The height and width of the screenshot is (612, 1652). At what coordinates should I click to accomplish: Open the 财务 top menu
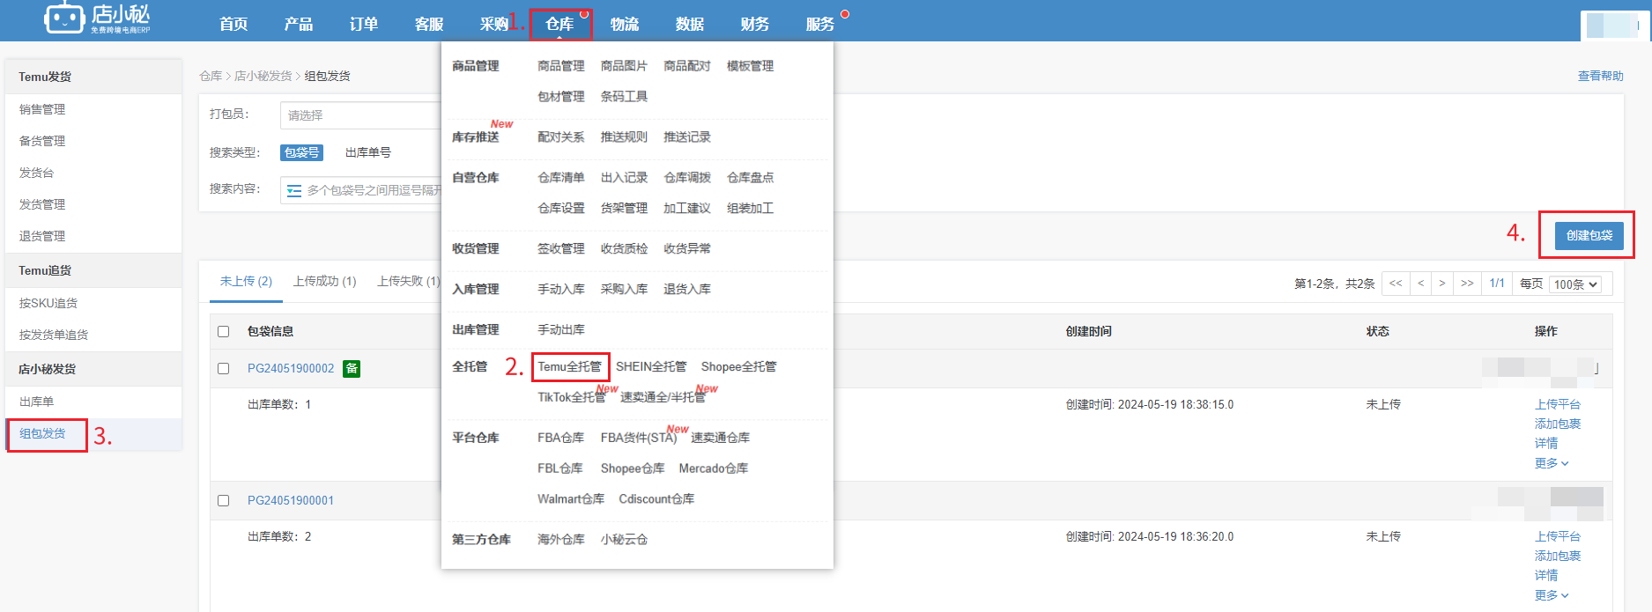[x=755, y=24]
